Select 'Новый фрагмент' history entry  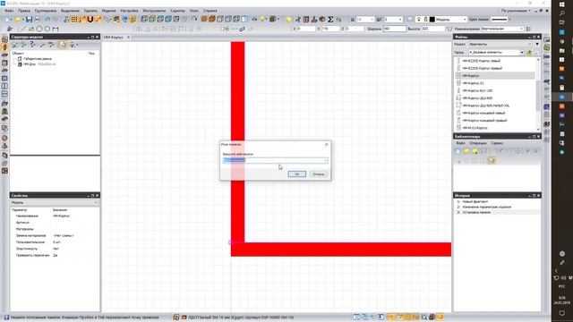[x=475, y=201]
